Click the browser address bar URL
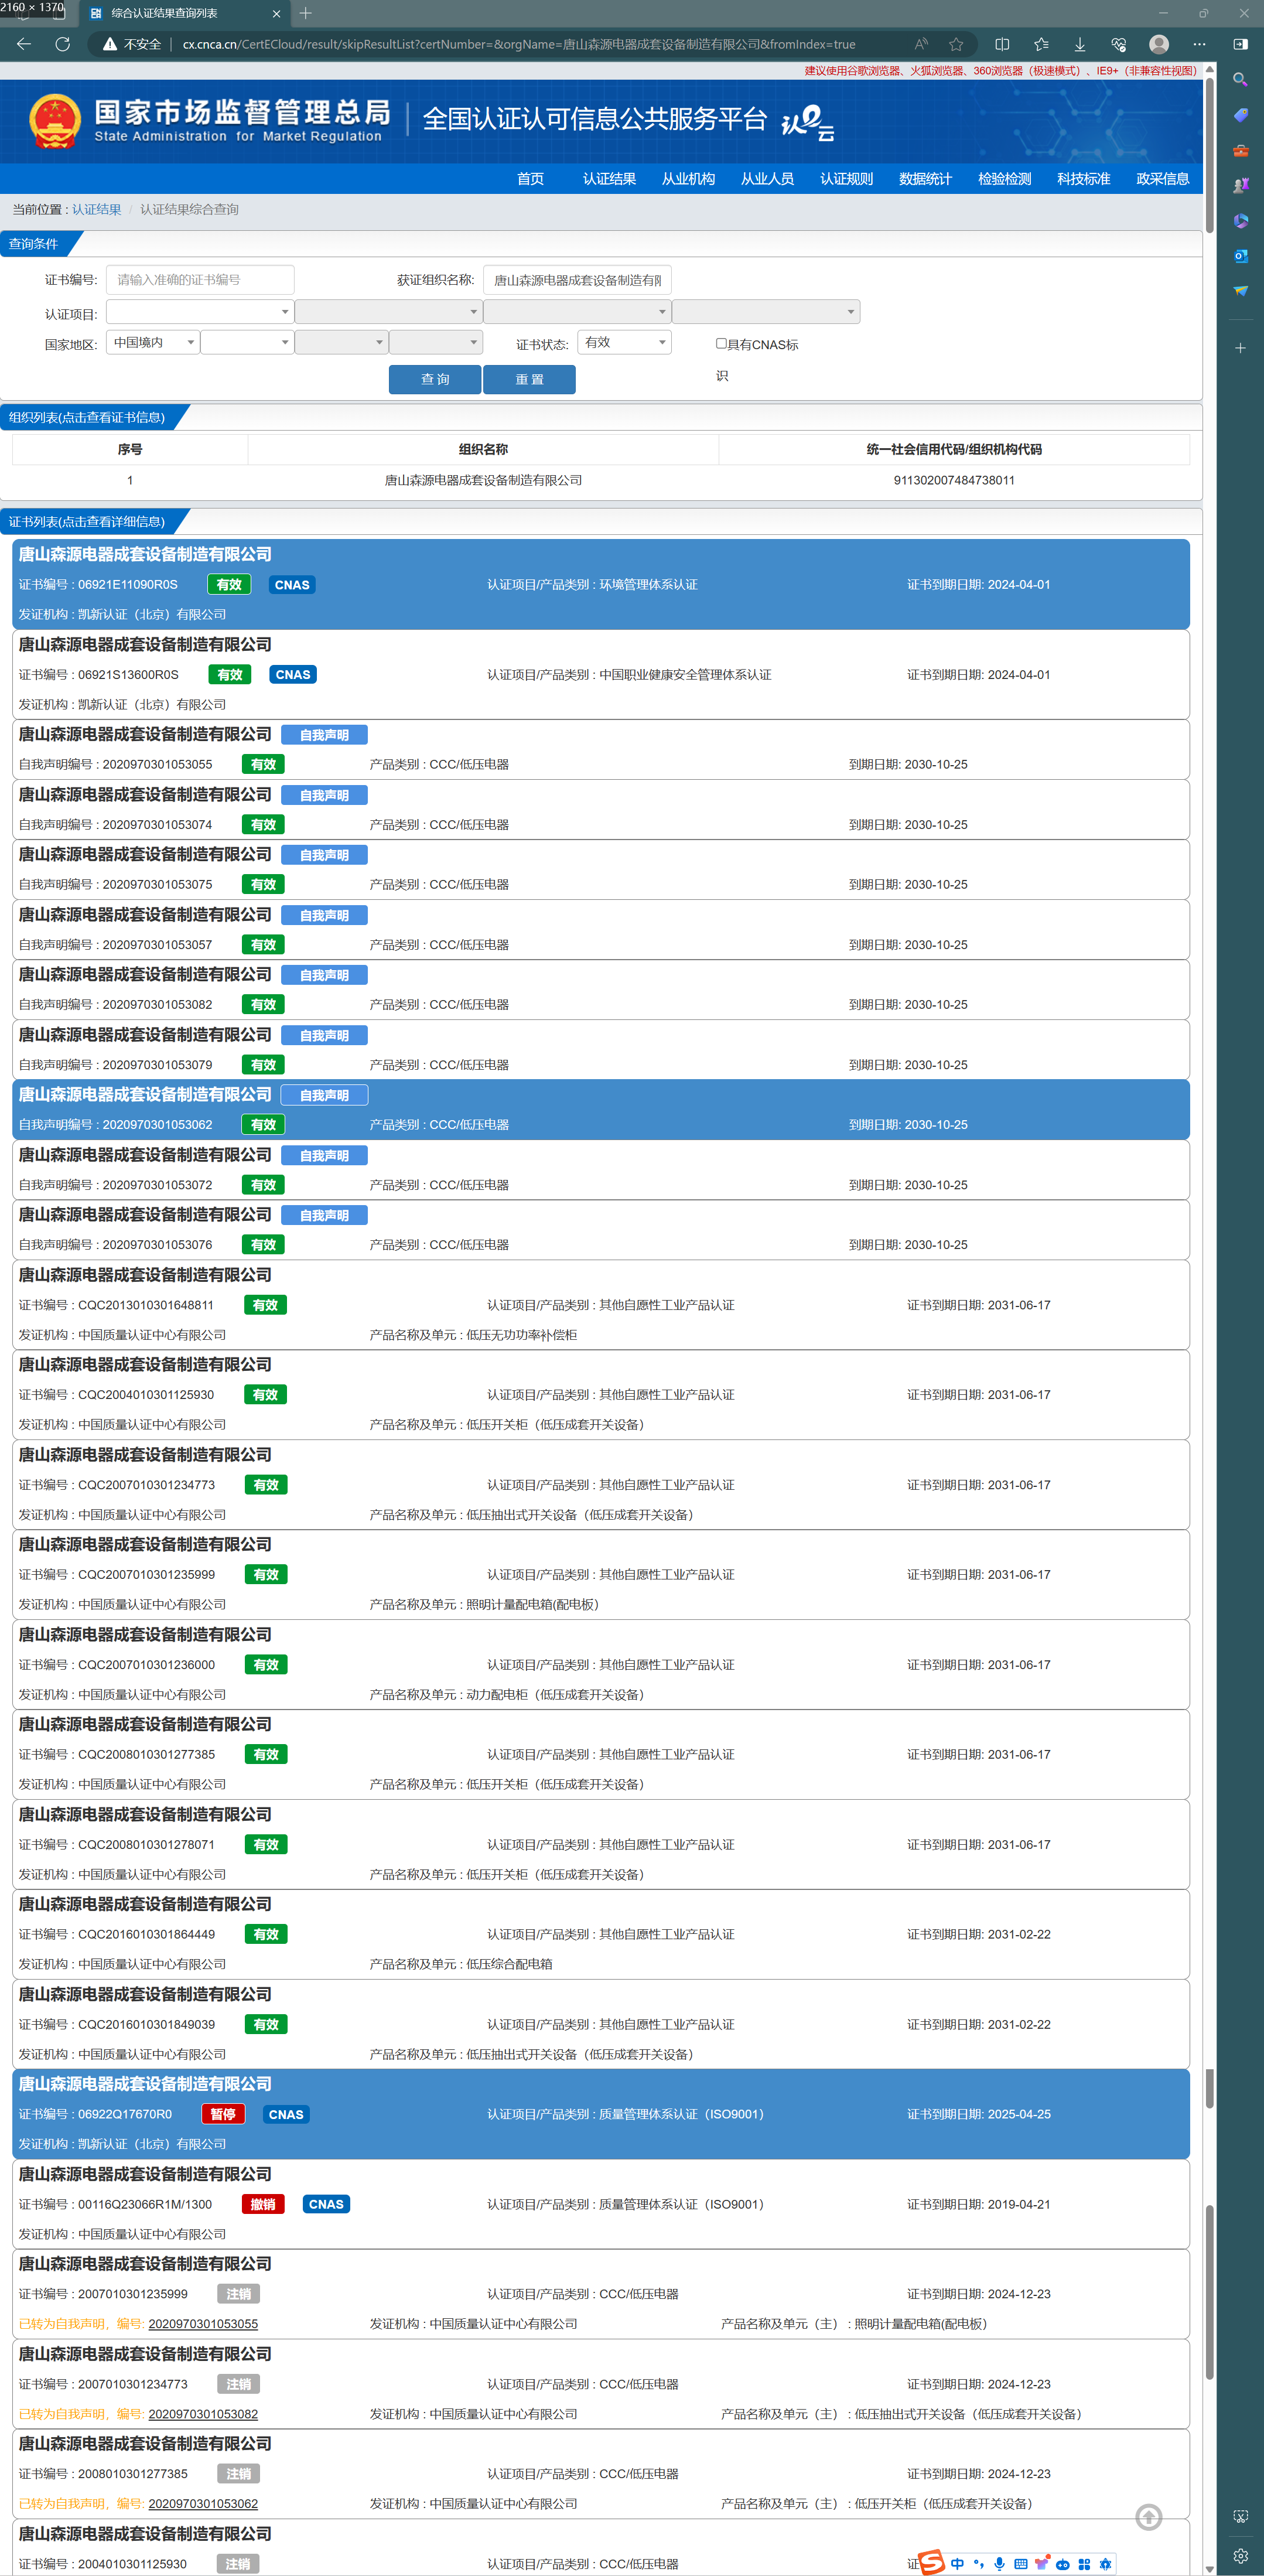The width and height of the screenshot is (1264, 2576). (519, 44)
